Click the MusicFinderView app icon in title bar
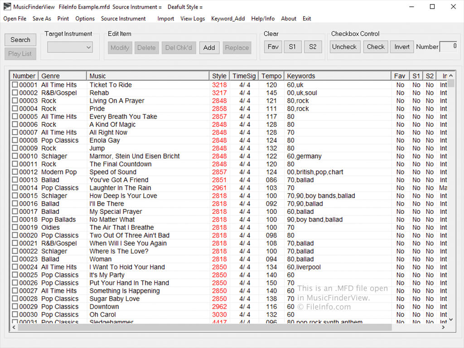This screenshot has height=348, width=464. click(7, 6)
